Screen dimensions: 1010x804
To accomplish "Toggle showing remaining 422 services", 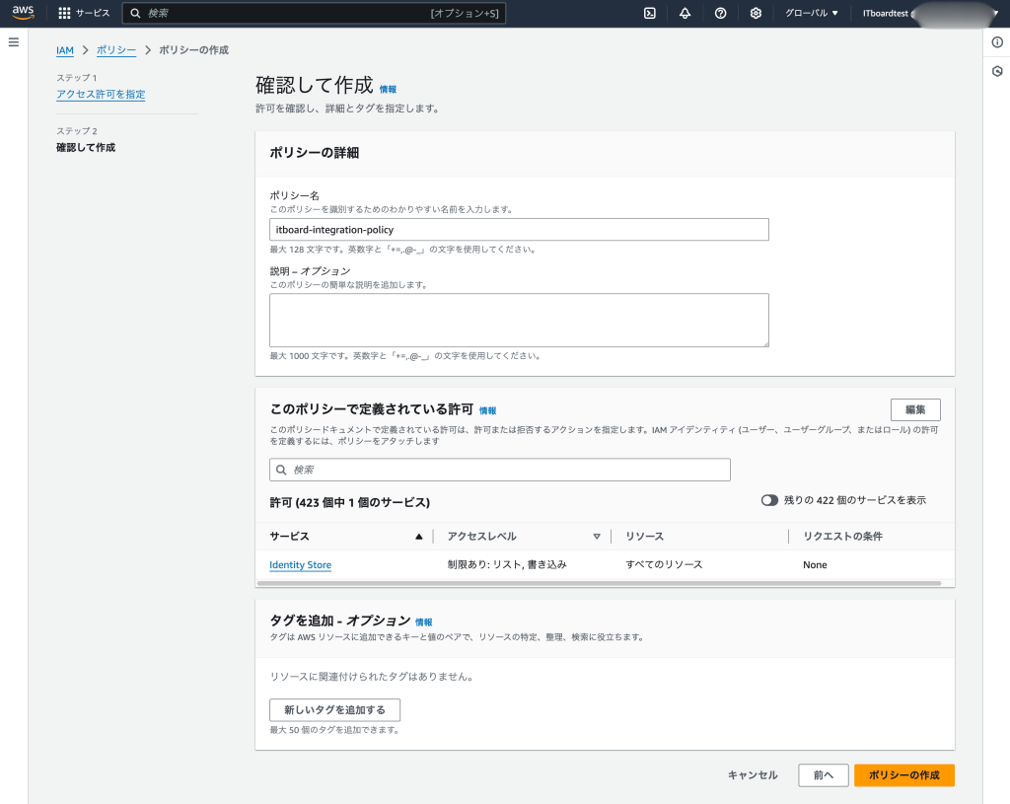I will [x=769, y=500].
